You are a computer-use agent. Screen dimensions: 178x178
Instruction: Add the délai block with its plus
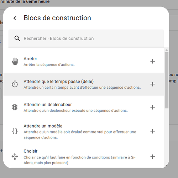[x=153, y=84]
